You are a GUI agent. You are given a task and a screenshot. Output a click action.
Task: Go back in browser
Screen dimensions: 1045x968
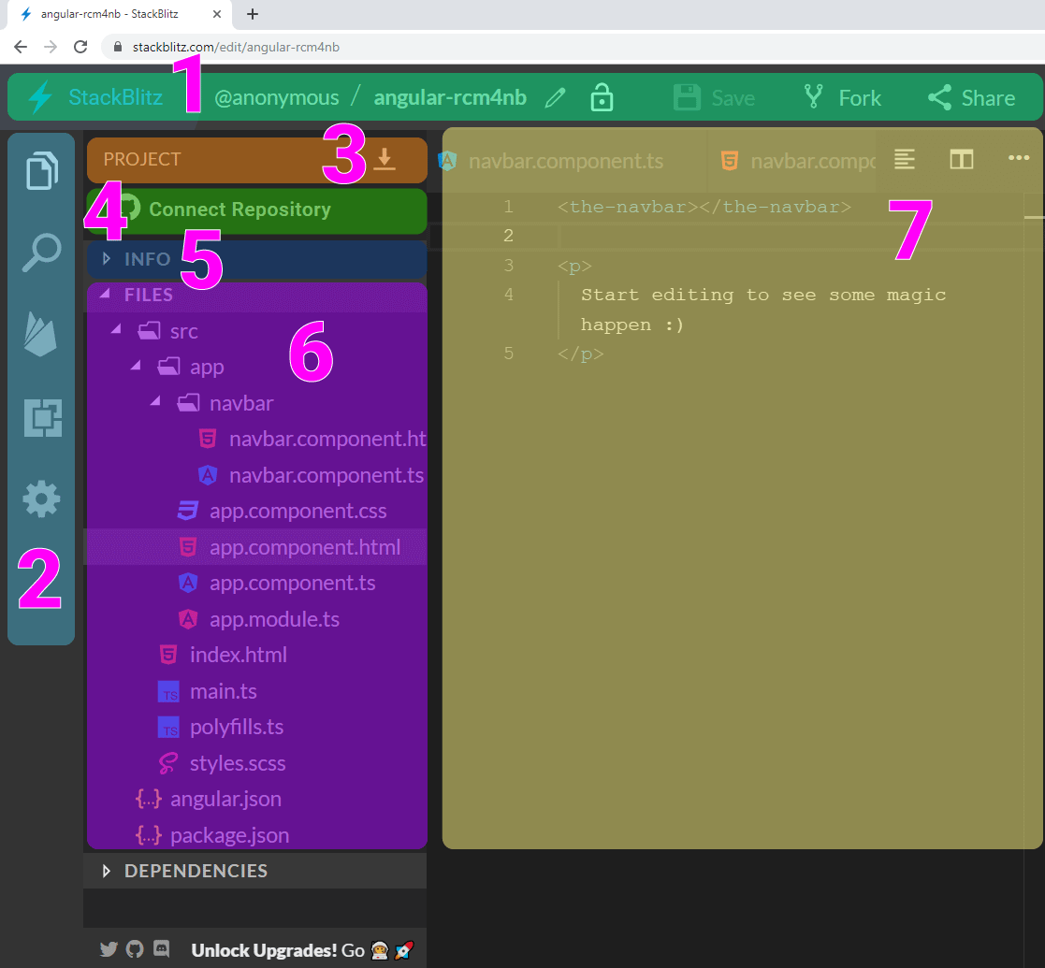click(21, 47)
